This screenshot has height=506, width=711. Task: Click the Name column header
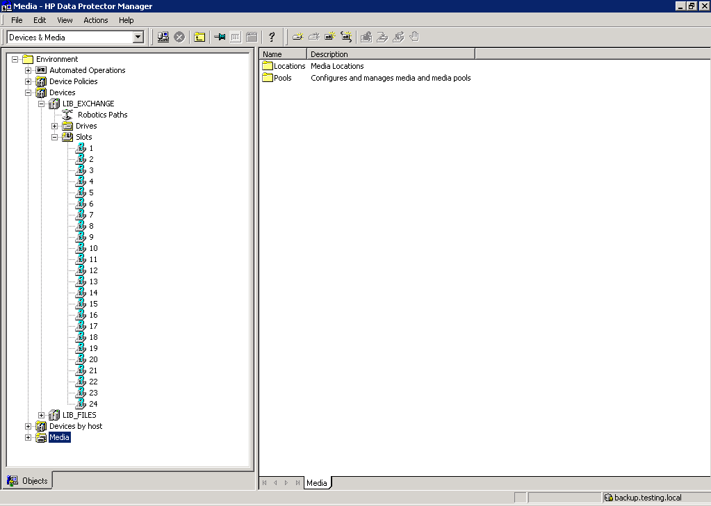pos(282,54)
